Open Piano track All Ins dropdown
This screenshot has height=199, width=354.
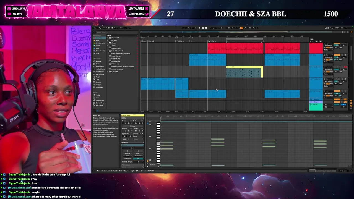328,55
